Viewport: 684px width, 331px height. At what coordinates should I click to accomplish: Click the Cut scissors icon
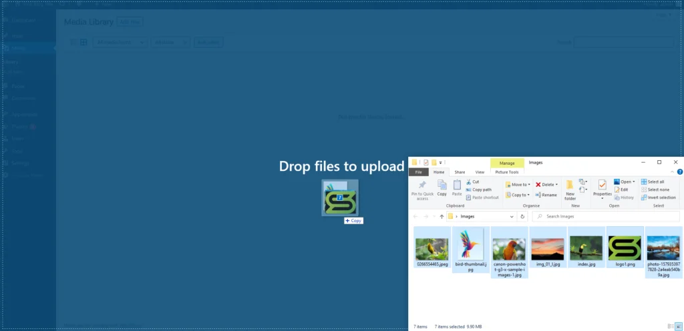tap(468, 182)
